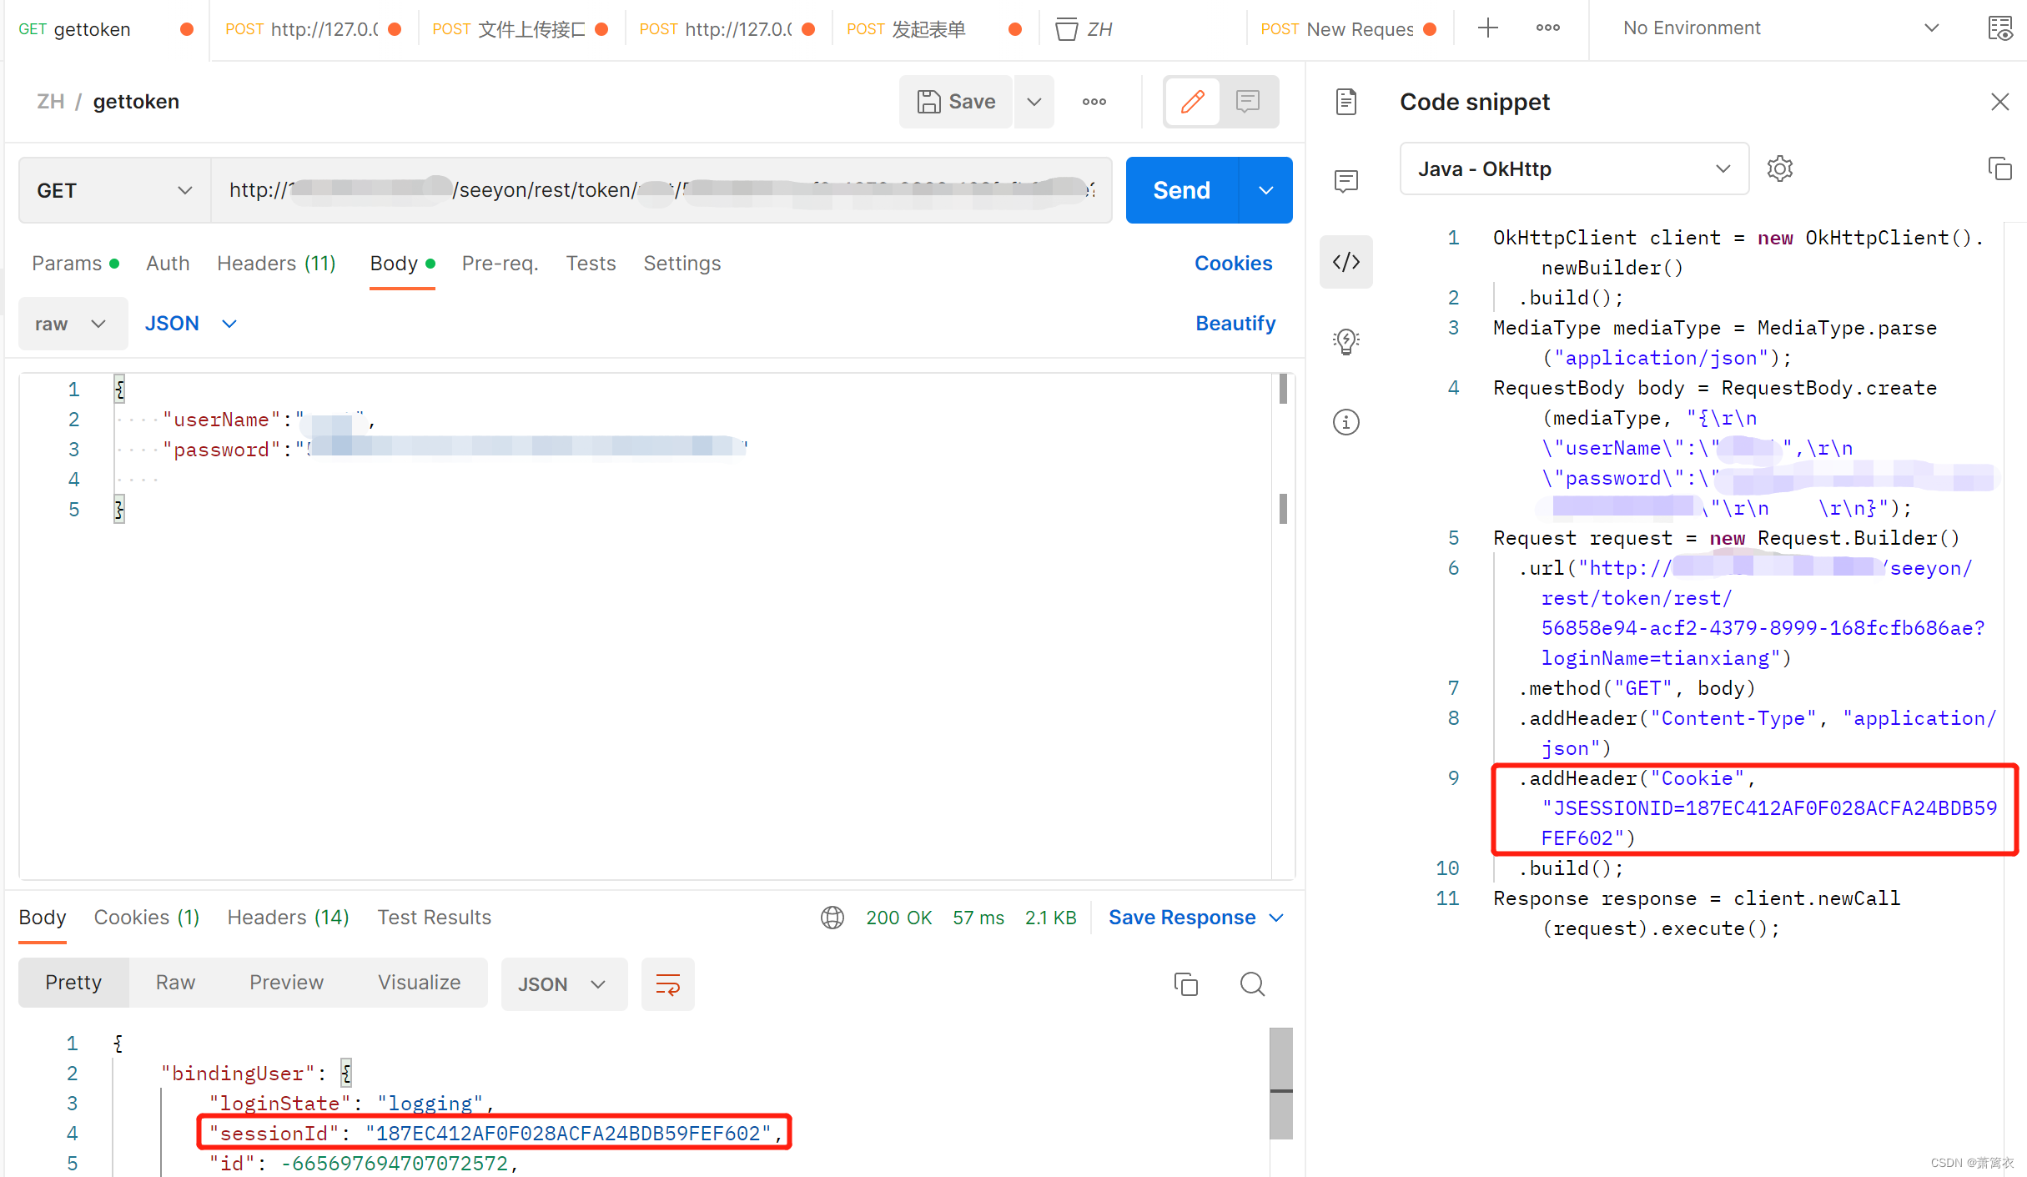Select the </> code generation icon in sidebar

pyautogui.click(x=1345, y=262)
